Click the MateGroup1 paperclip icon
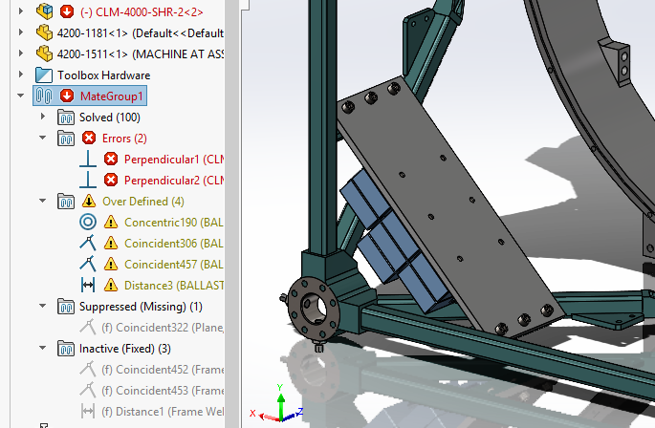The image size is (655, 428). pyautogui.click(x=44, y=96)
